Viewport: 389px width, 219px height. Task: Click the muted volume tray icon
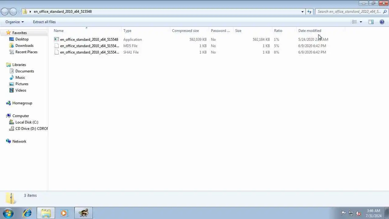[358, 213]
